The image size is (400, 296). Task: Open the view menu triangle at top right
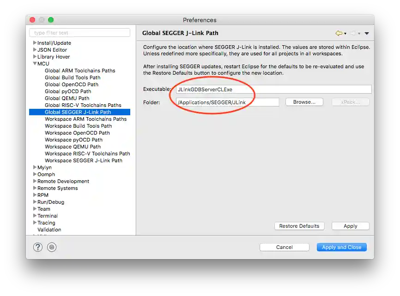pyautogui.click(x=367, y=33)
